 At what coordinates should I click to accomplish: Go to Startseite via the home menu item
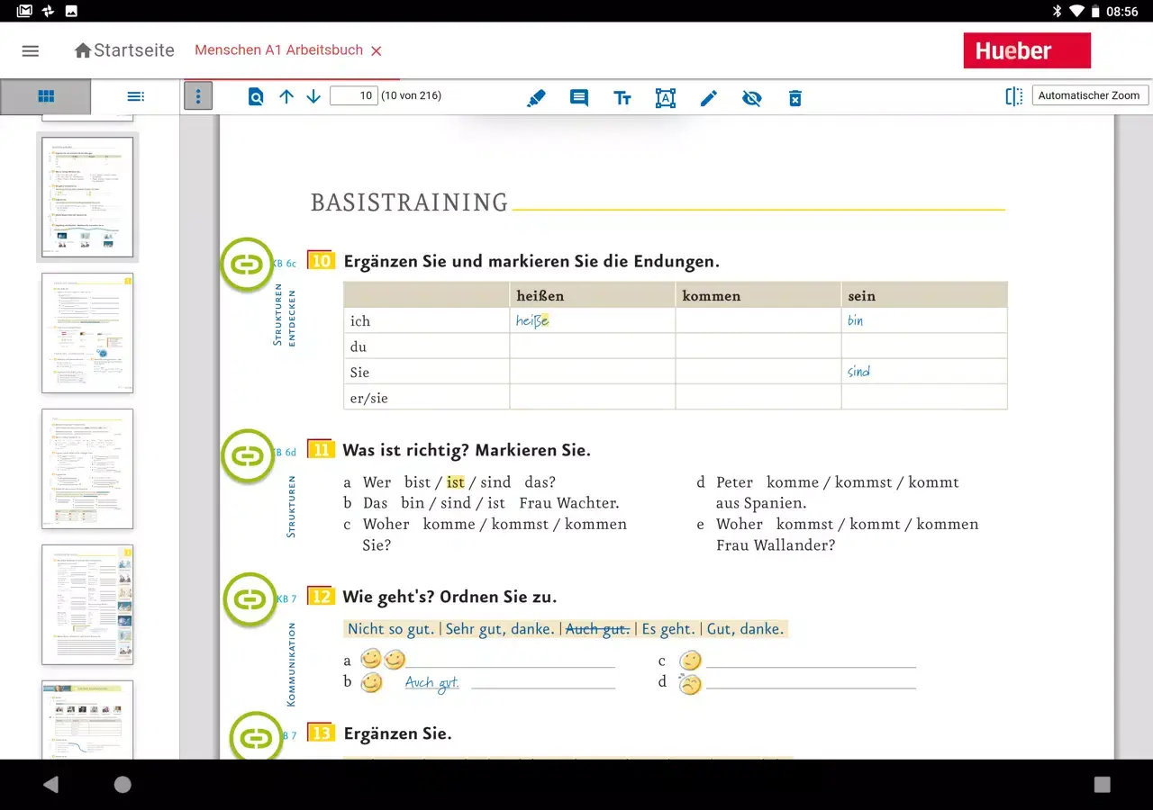point(123,50)
